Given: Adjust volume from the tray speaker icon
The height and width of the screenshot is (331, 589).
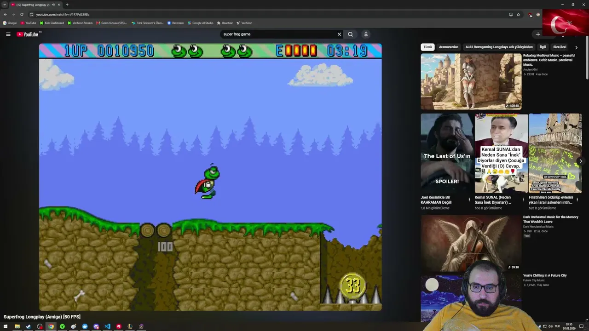Looking at the screenshot, I should [x=550, y=326].
